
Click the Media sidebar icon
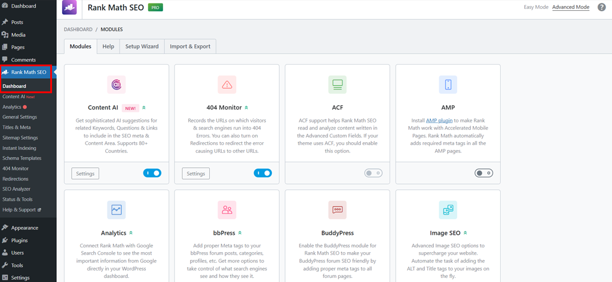pyautogui.click(x=5, y=35)
